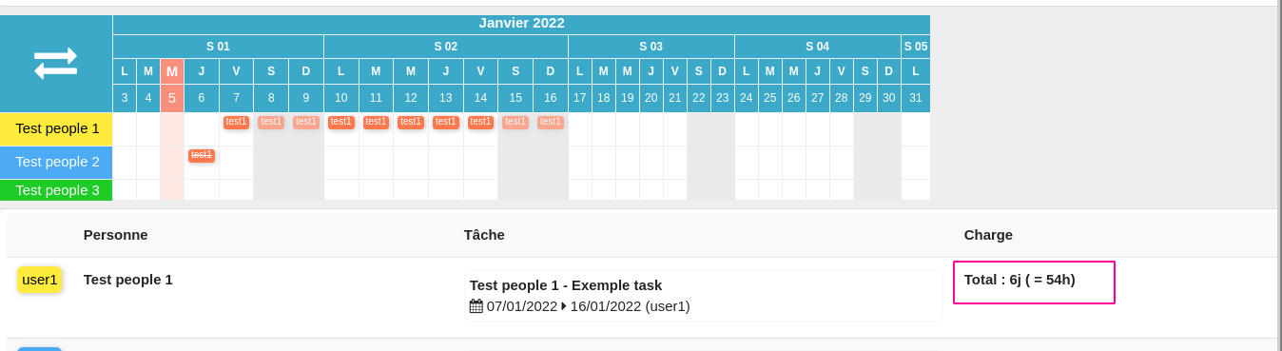Select the green Test people 3 row
The height and width of the screenshot is (351, 1282).
[x=57, y=190]
